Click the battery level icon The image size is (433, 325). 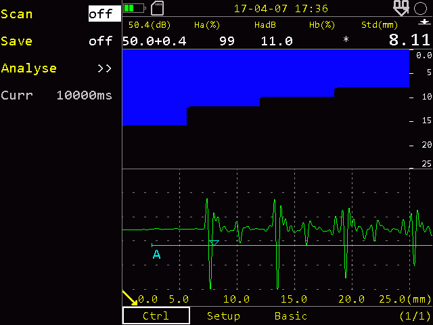coord(135,8)
